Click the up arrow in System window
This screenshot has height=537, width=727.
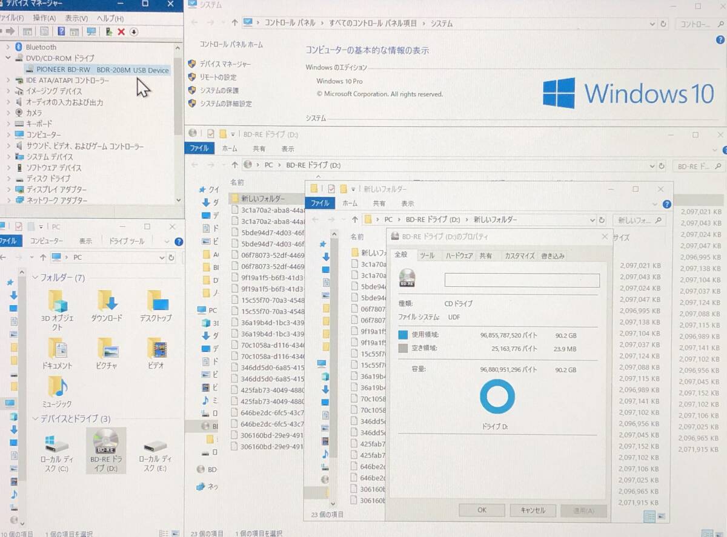point(234,23)
